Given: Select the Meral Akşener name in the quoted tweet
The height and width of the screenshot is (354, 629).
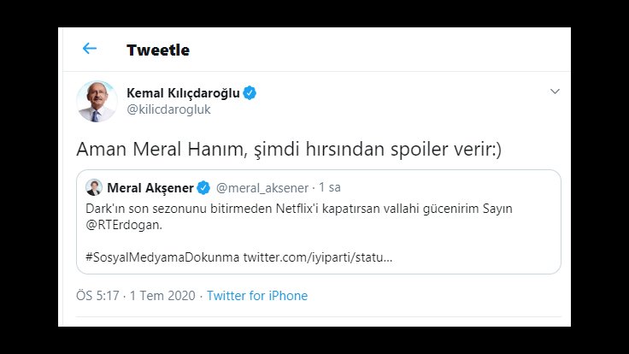Looking at the screenshot, I should coord(150,187).
